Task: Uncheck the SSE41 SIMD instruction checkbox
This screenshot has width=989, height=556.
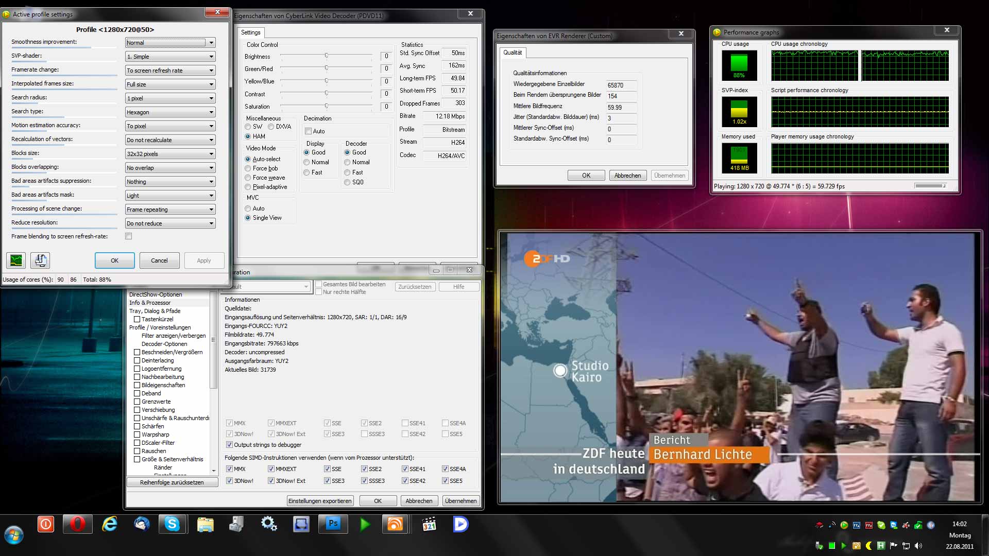Action: pyautogui.click(x=405, y=469)
